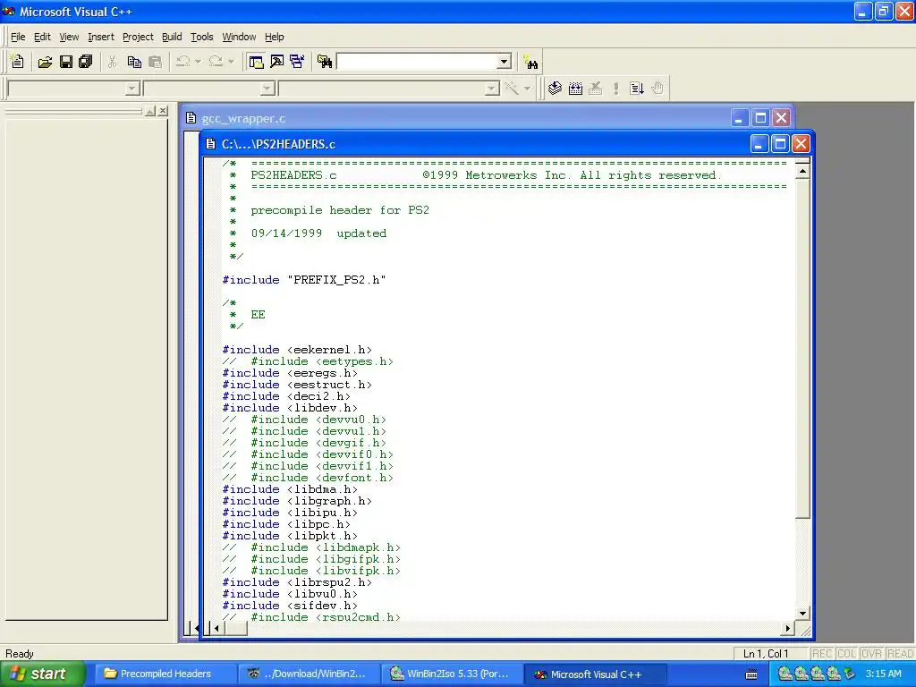Switch to ../Download/WinBin2... taskbar item
The image size is (916, 687).
click(310, 674)
